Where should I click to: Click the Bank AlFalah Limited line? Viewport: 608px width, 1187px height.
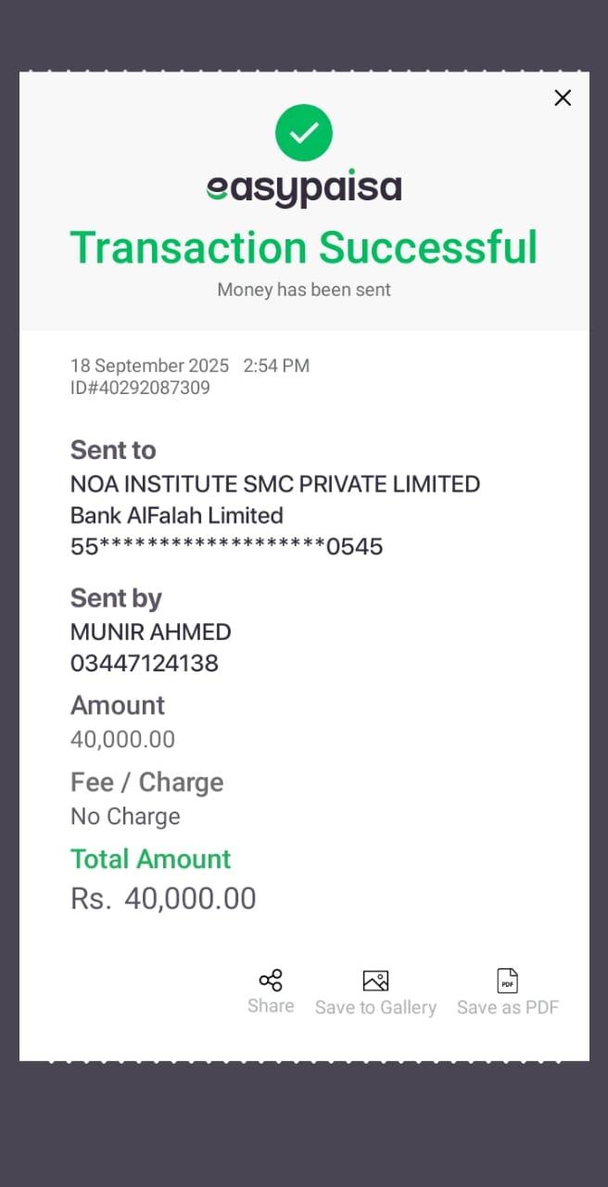[x=177, y=516]
